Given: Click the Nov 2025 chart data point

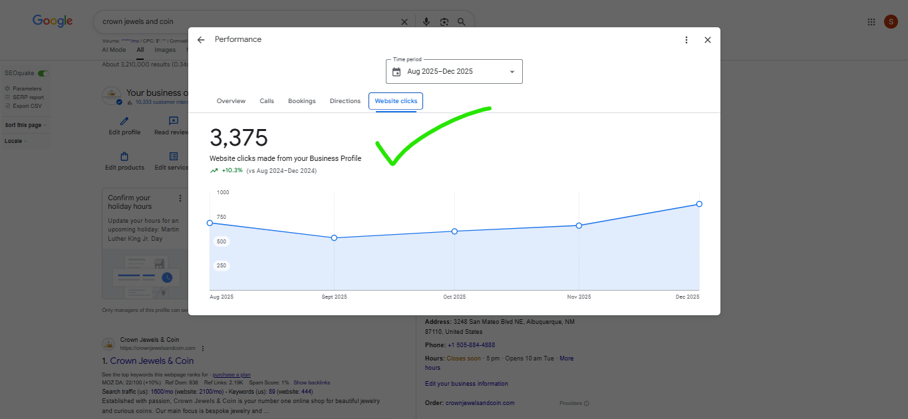Looking at the screenshot, I should coord(579,225).
